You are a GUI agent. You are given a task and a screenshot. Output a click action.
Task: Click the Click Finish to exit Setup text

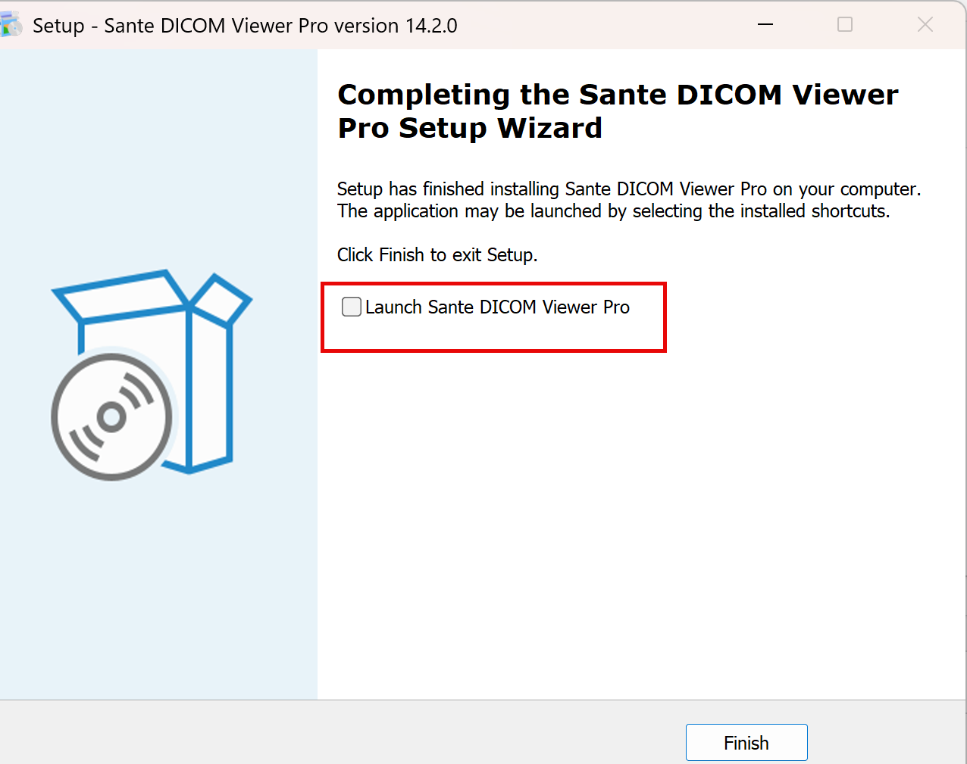coord(437,254)
